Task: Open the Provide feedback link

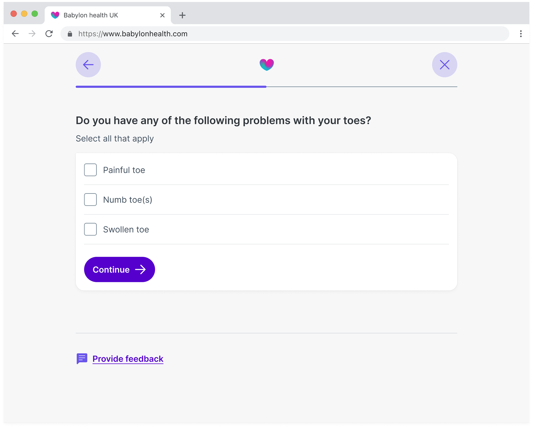Action: click(x=128, y=359)
